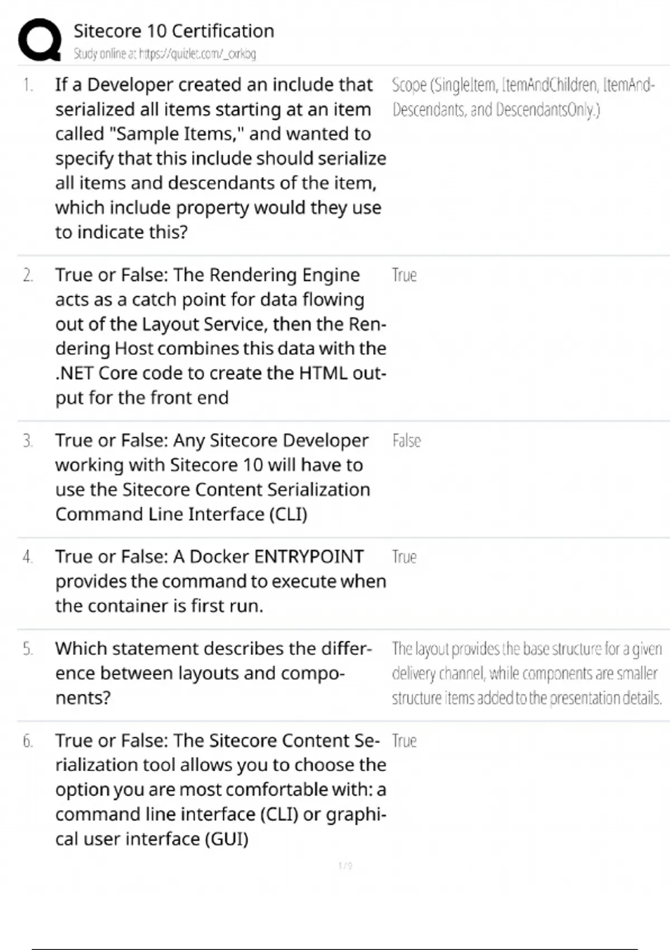Click the True answer for Docker ENTRYPOINT
The width and height of the screenshot is (670, 950).
click(404, 557)
